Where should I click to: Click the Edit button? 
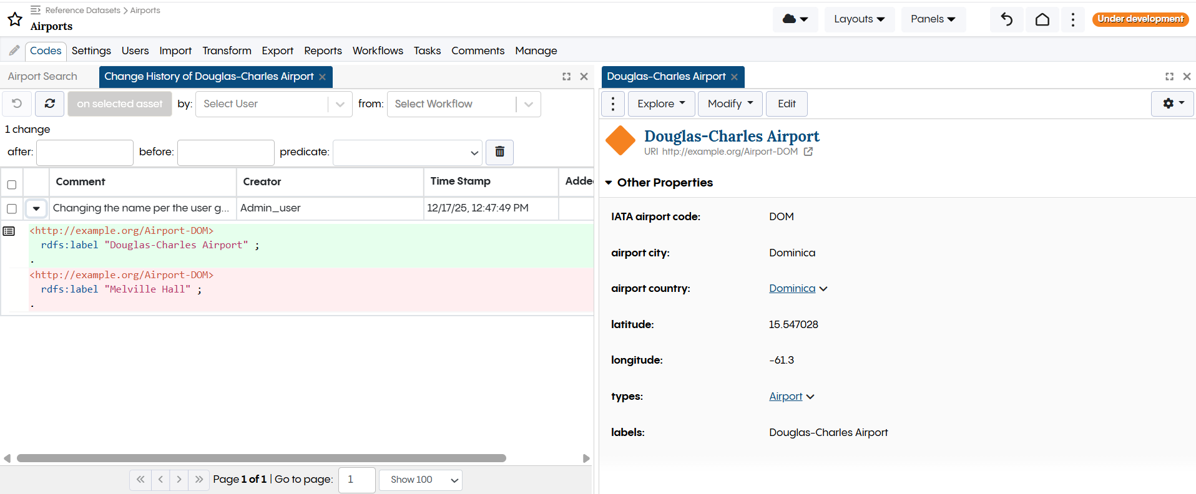(786, 104)
